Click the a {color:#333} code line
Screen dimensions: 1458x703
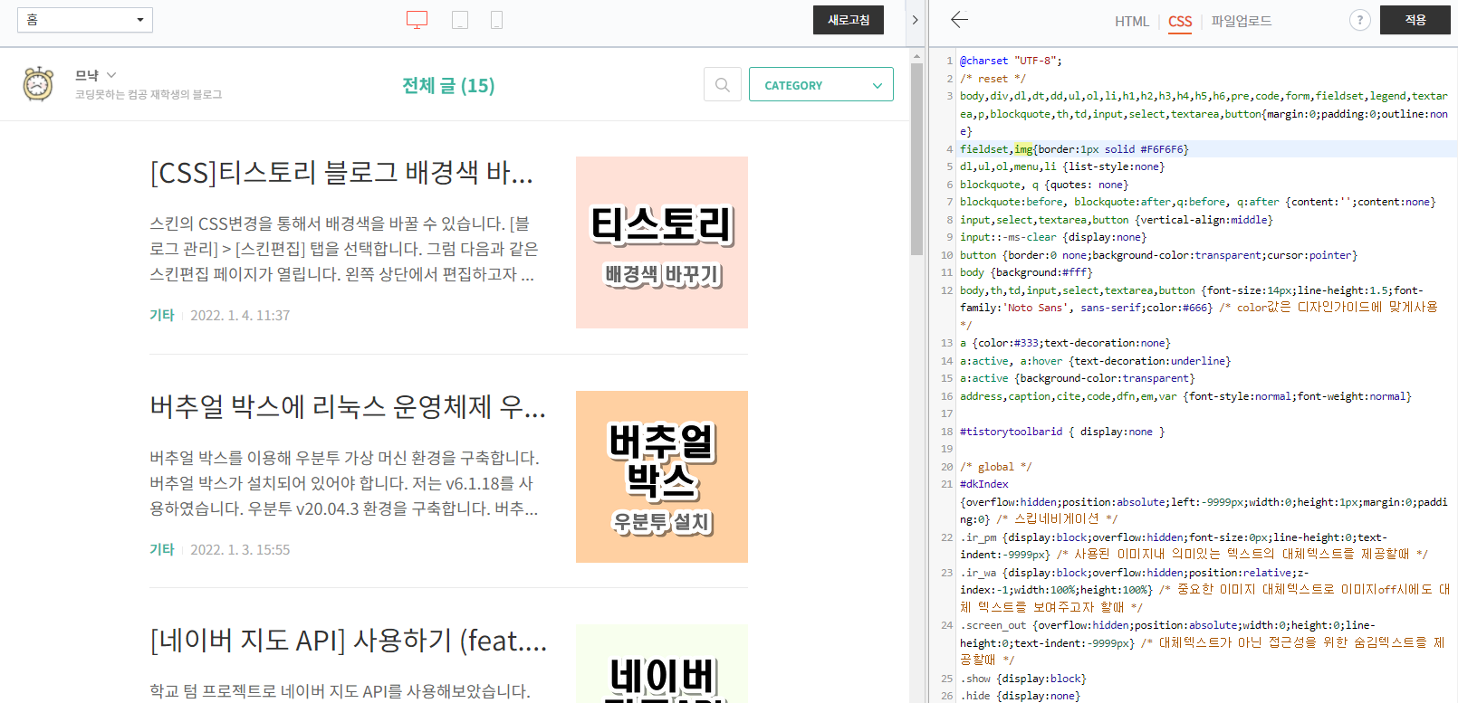tap(1065, 343)
